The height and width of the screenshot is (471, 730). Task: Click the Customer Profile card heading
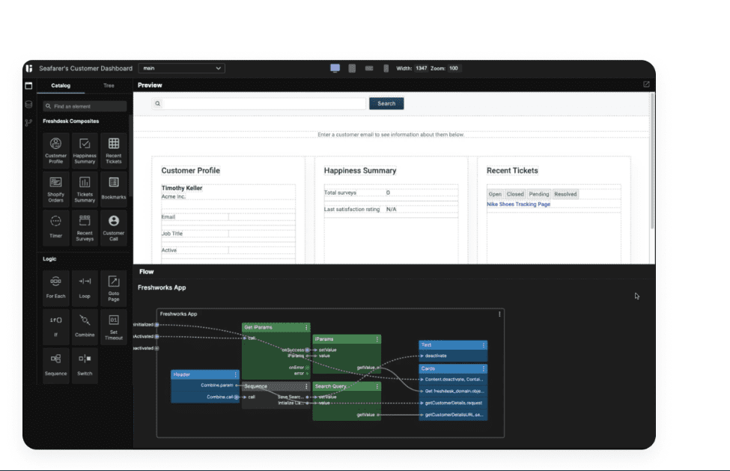pyautogui.click(x=190, y=171)
